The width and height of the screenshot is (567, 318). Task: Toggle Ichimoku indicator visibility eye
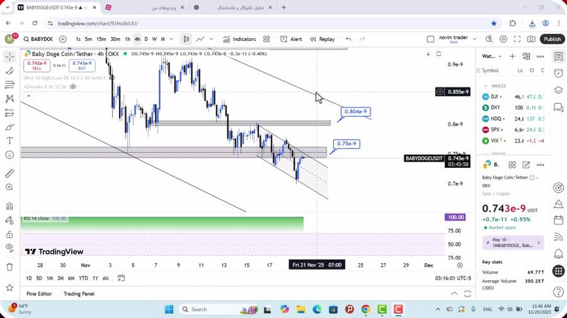point(73,87)
